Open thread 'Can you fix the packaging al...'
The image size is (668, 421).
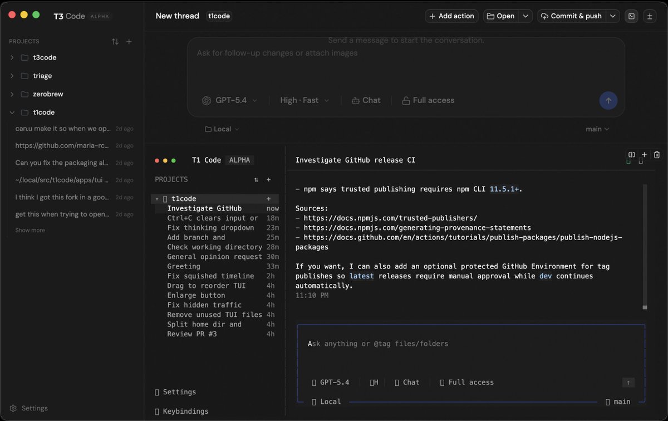pyautogui.click(x=73, y=163)
